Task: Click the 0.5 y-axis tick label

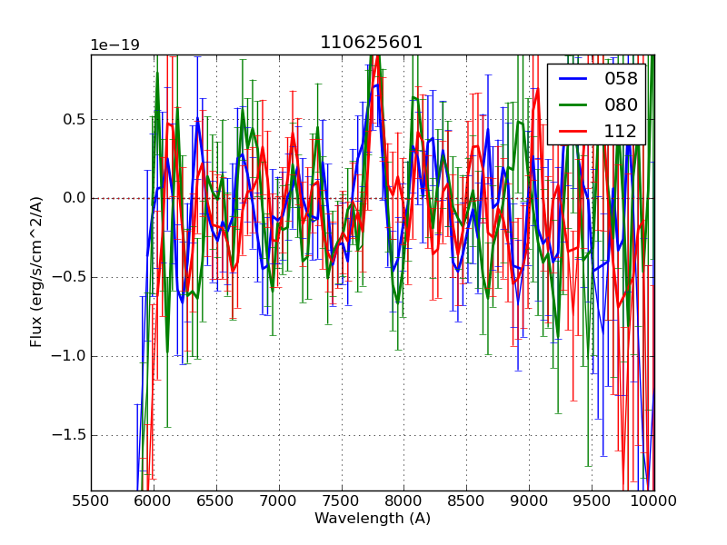Action: [x=74, y=119]
